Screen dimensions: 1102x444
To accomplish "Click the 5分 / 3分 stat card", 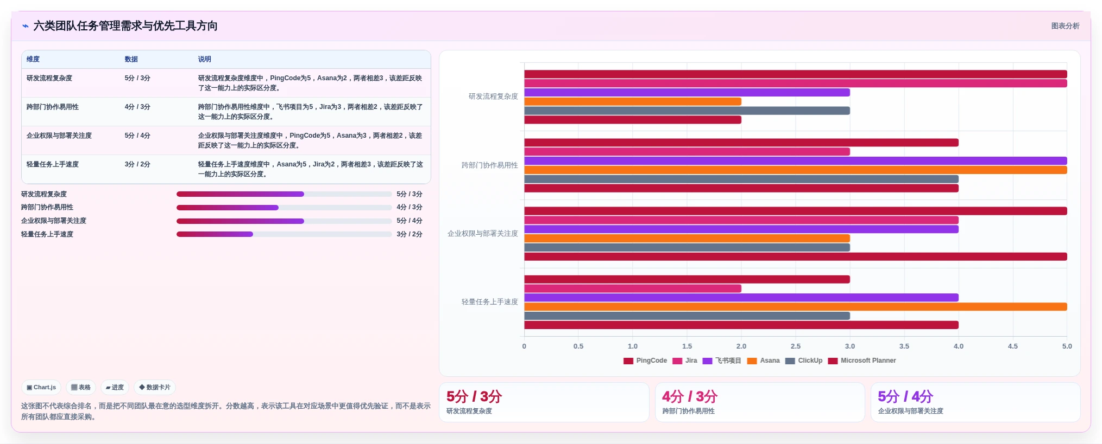I will coord(544,402).
